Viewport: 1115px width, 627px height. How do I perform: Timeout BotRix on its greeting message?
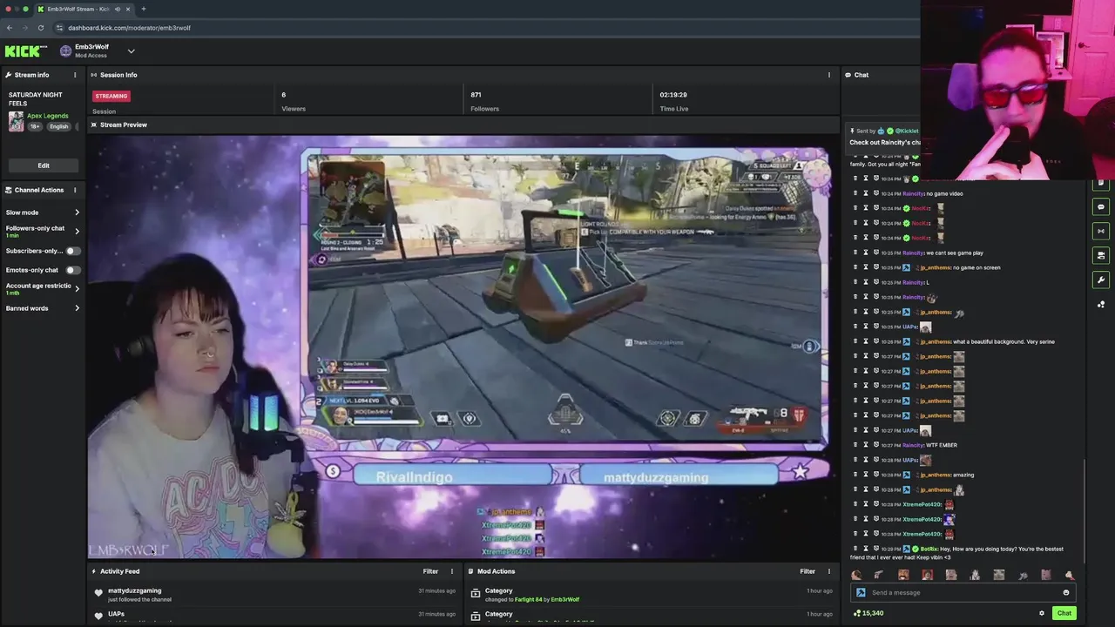(x=865, y=549)
